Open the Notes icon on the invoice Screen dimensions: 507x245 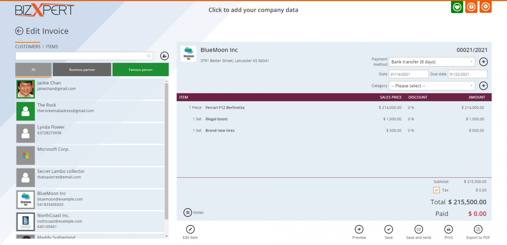187,212
